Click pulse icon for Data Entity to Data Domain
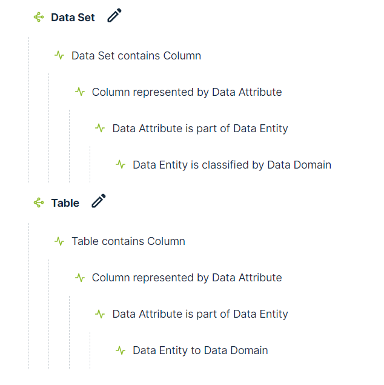384x385 pixels. [121, 350]
